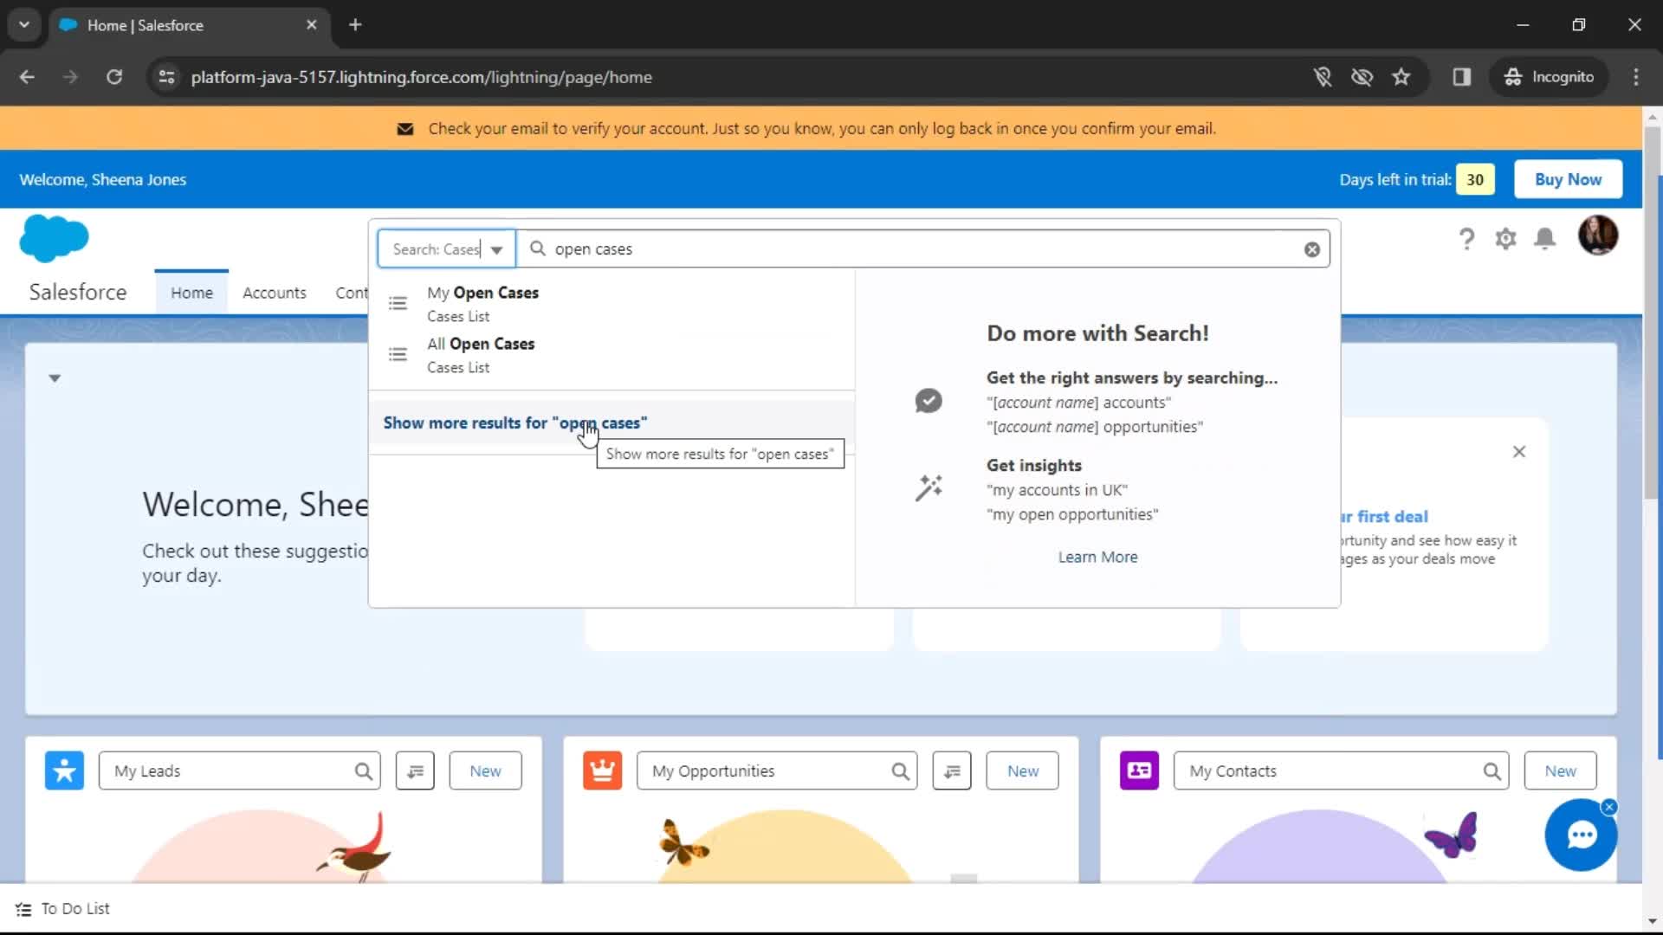Open the chat bubble assistant
Viewport: 1663px width, 935px height.
1581,835
